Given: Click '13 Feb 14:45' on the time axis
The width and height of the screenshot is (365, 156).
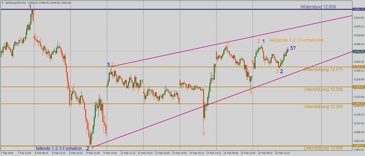Looking at the screenshot, I should [179, 153].
